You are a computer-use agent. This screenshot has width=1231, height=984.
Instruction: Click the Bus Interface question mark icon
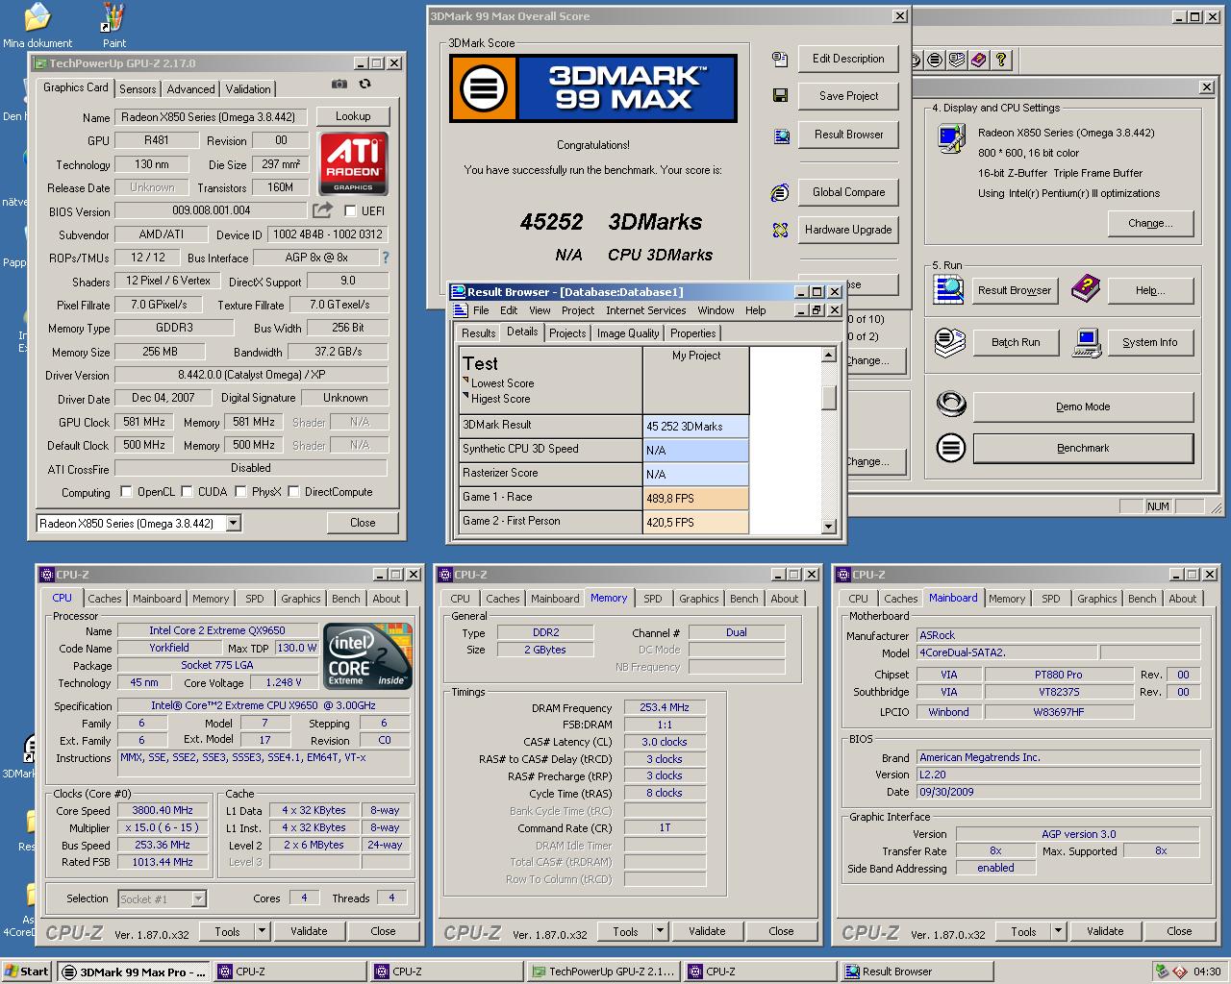[x=386, y=258]
